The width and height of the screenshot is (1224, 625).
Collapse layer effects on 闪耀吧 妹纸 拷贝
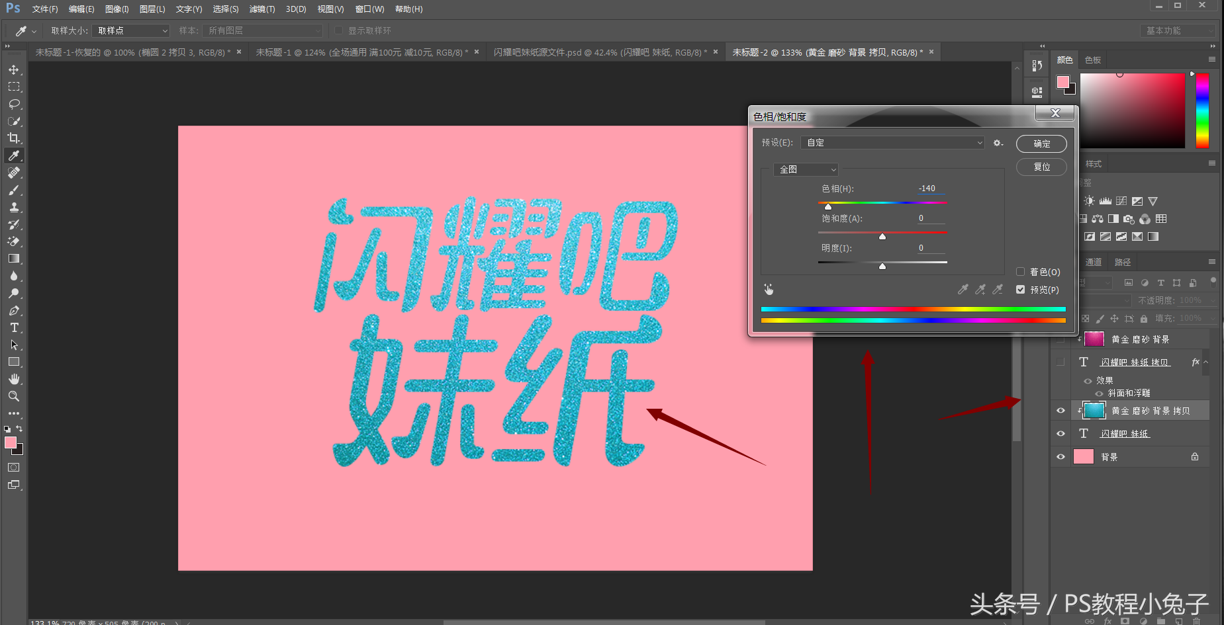[1206, 362]
